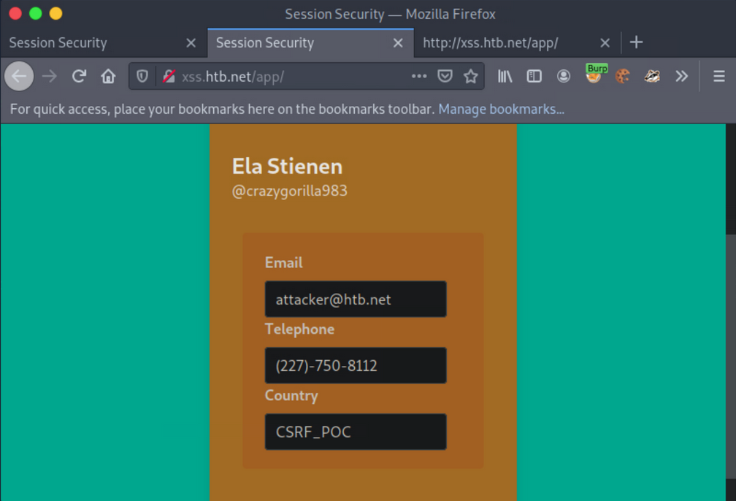Open the Library history and bookmarks icon

(505, 76)
